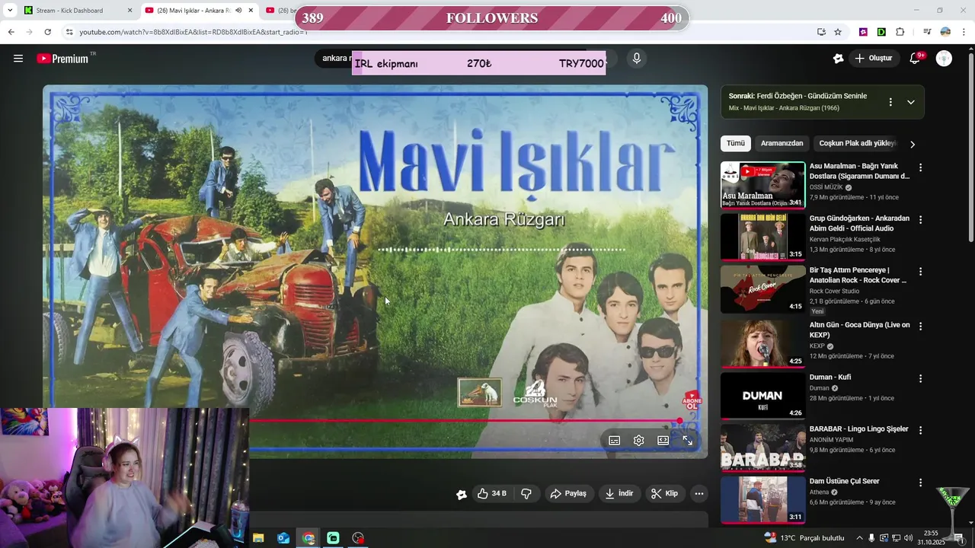This screenshot has width=975, height=548.
Task: Open weather widget 13°C Parçalı bulutlu
Action: (804, 538)
